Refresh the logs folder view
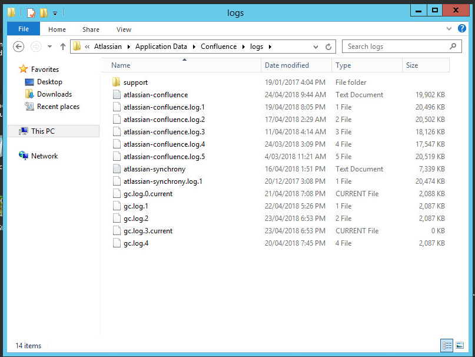 [x=328, y=47]
